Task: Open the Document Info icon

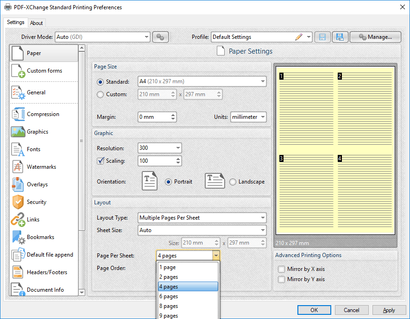Action: click(18, 289)
